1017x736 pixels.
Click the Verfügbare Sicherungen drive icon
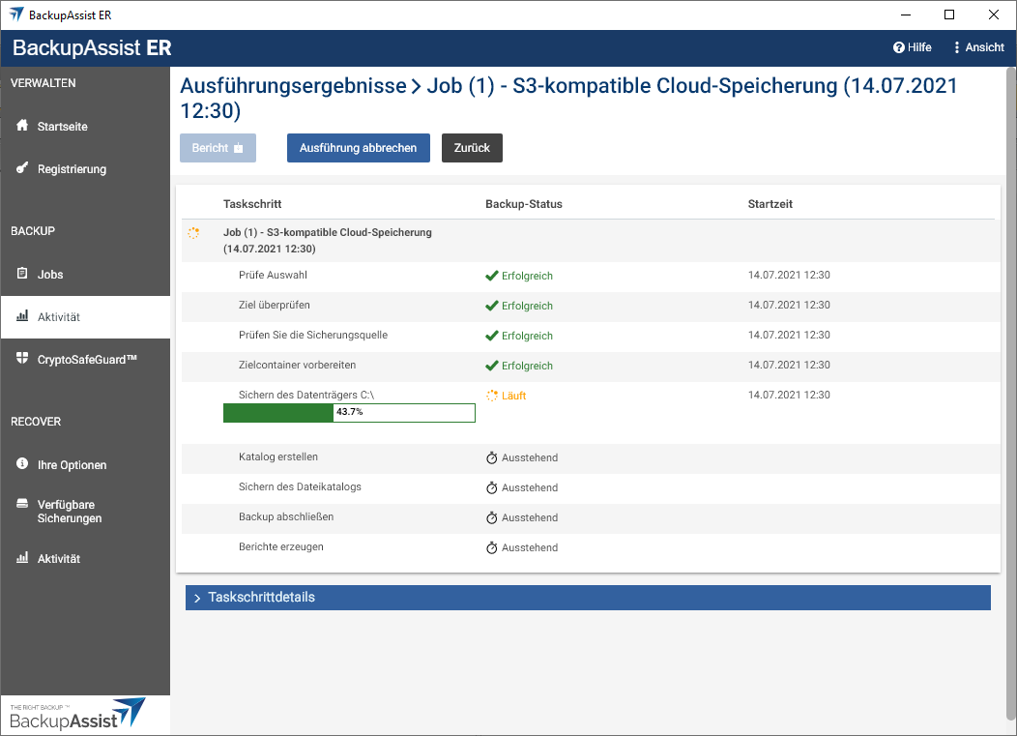pos(22,505)
